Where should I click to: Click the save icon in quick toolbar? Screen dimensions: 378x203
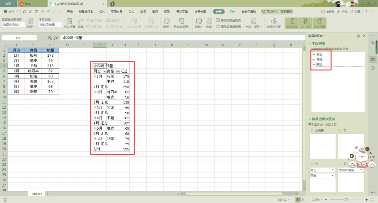24,12
